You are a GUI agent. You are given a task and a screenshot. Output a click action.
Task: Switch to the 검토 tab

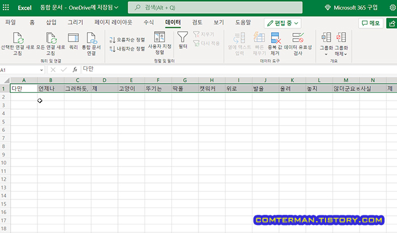tap(197, 22)
